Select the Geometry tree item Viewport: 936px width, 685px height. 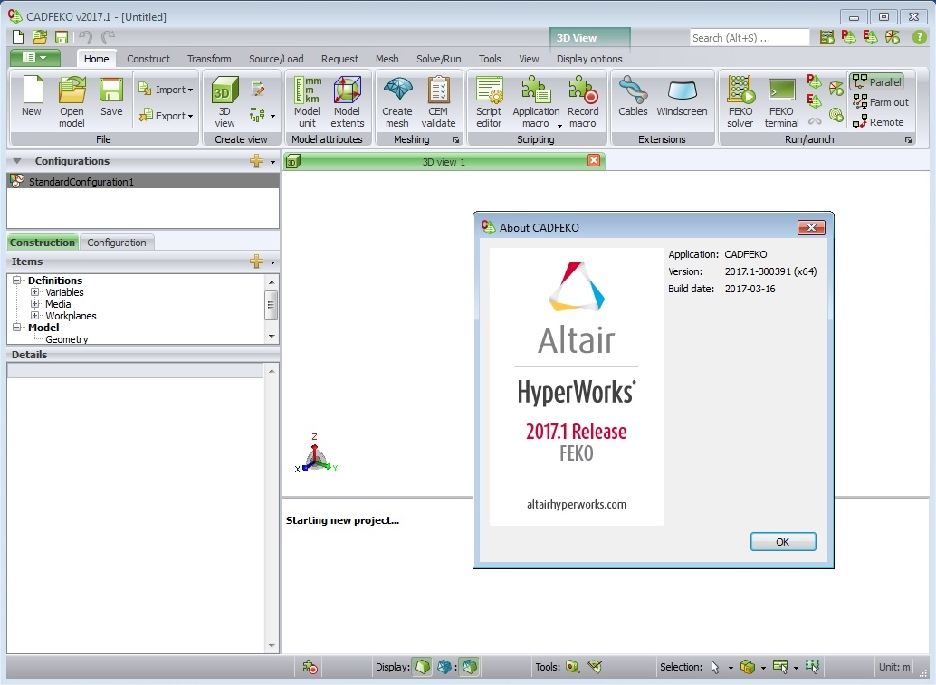[x=66, y=339]
